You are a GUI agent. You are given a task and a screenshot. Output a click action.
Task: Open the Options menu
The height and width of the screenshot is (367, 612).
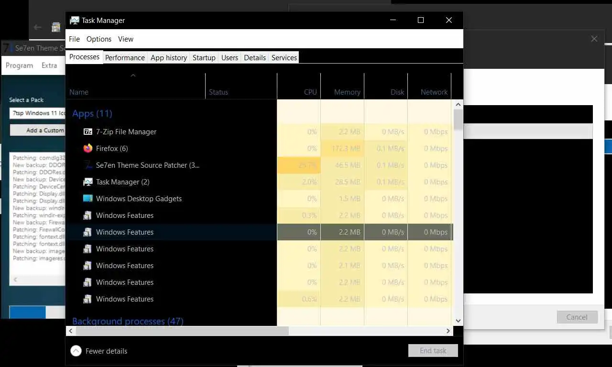99,39
